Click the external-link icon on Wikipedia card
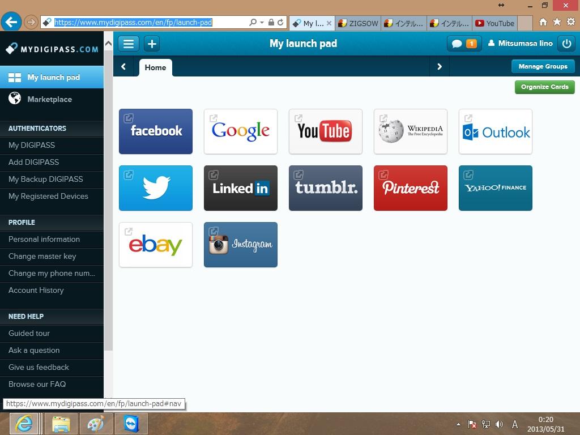 383,118
